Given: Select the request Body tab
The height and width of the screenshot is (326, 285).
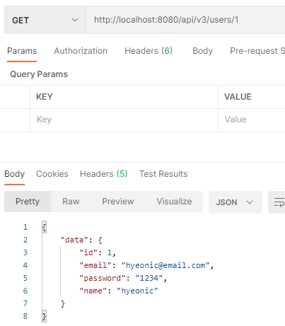Looking at the screenshot, I should [202, 51].
